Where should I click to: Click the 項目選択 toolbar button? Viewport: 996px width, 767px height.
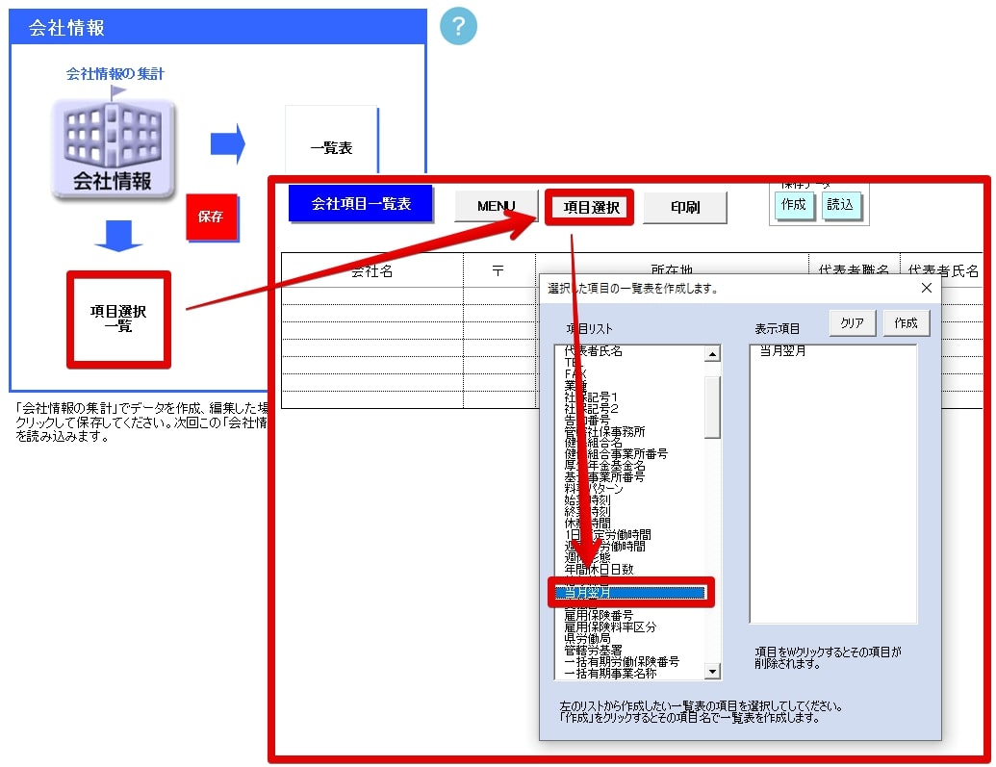[590, 207]
